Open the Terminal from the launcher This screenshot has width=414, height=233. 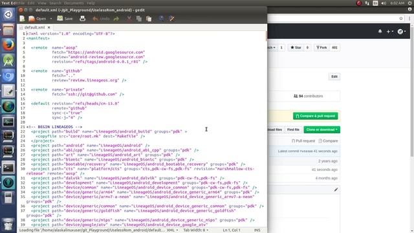pyautogui.click(x=8, y=168)
